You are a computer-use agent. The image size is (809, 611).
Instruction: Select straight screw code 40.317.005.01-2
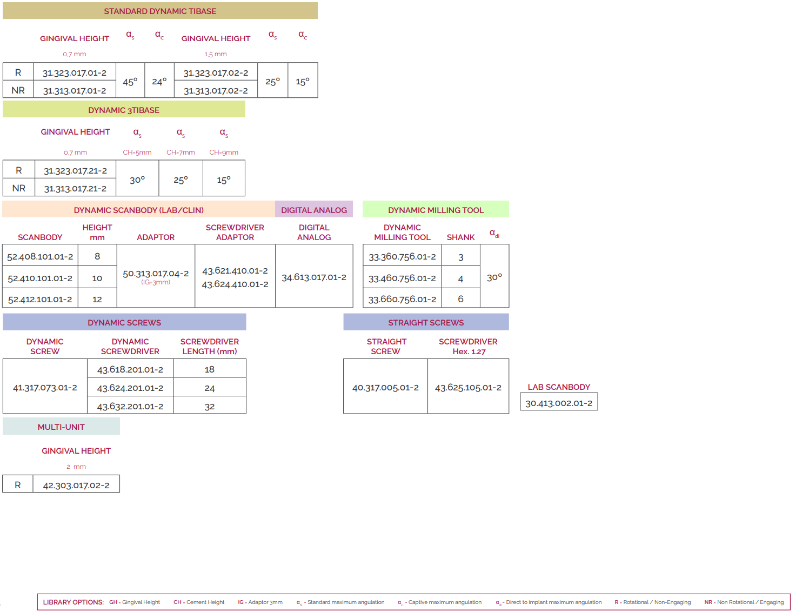click(385, 387)
